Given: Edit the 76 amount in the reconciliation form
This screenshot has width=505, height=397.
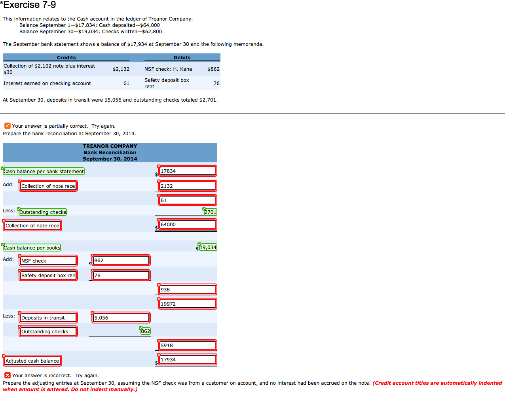Looking at the screenshot, I should pyautogui.click(x=121, y=275).
